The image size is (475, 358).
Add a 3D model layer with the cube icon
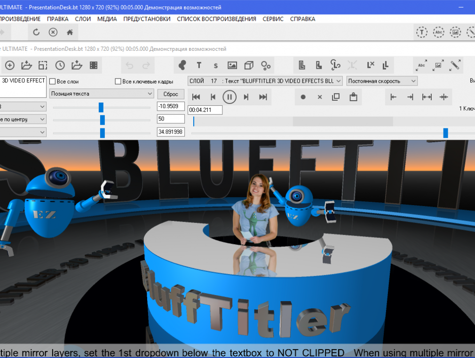point(249,65)
